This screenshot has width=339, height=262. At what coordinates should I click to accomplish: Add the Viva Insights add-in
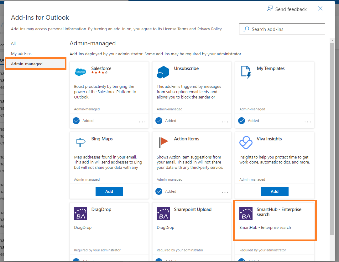click(274, 191)
